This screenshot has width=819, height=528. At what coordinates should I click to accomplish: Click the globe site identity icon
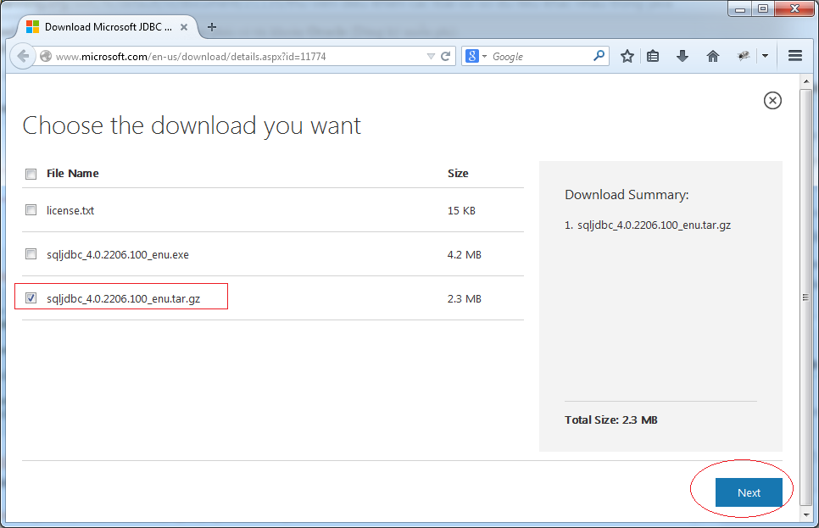[46, 56]
